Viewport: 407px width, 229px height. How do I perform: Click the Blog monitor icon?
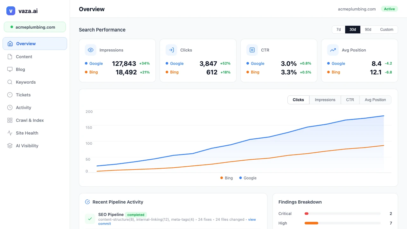point(10,69)
